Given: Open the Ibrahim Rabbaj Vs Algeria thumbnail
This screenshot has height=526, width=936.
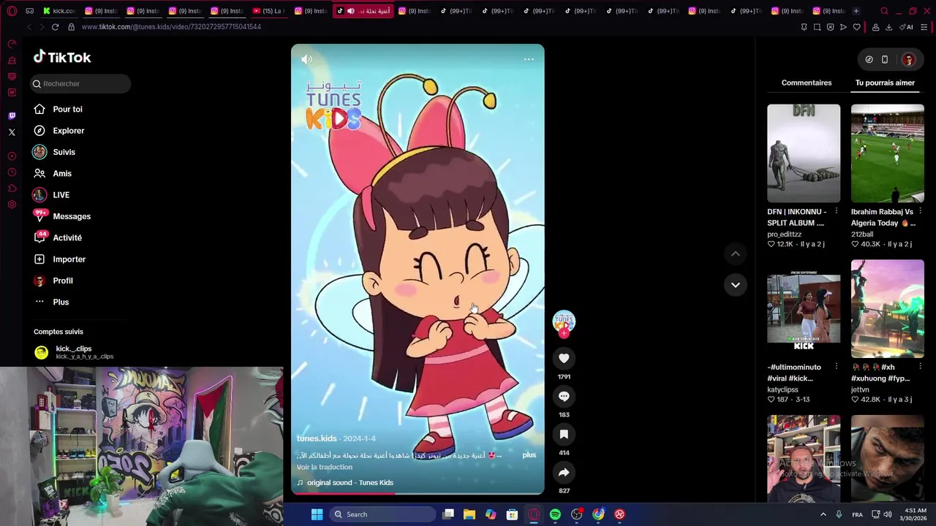Looking at the screenshot, I should click(888, 153).
